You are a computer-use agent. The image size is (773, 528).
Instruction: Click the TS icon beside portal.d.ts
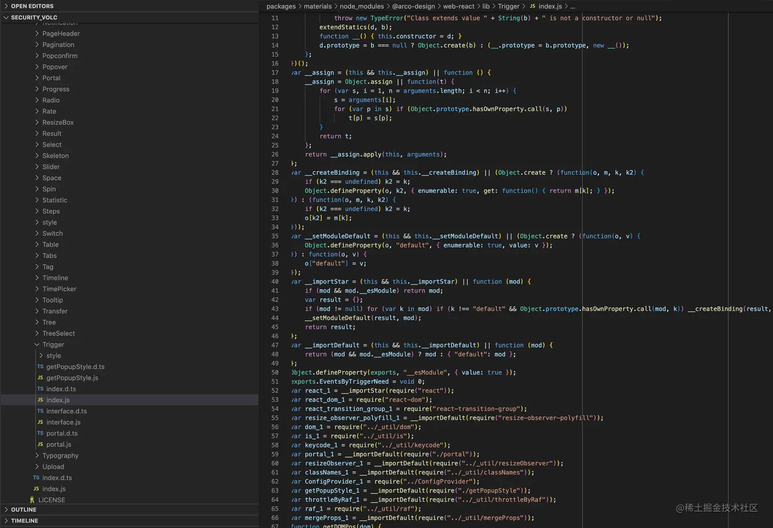click(40, 433)
